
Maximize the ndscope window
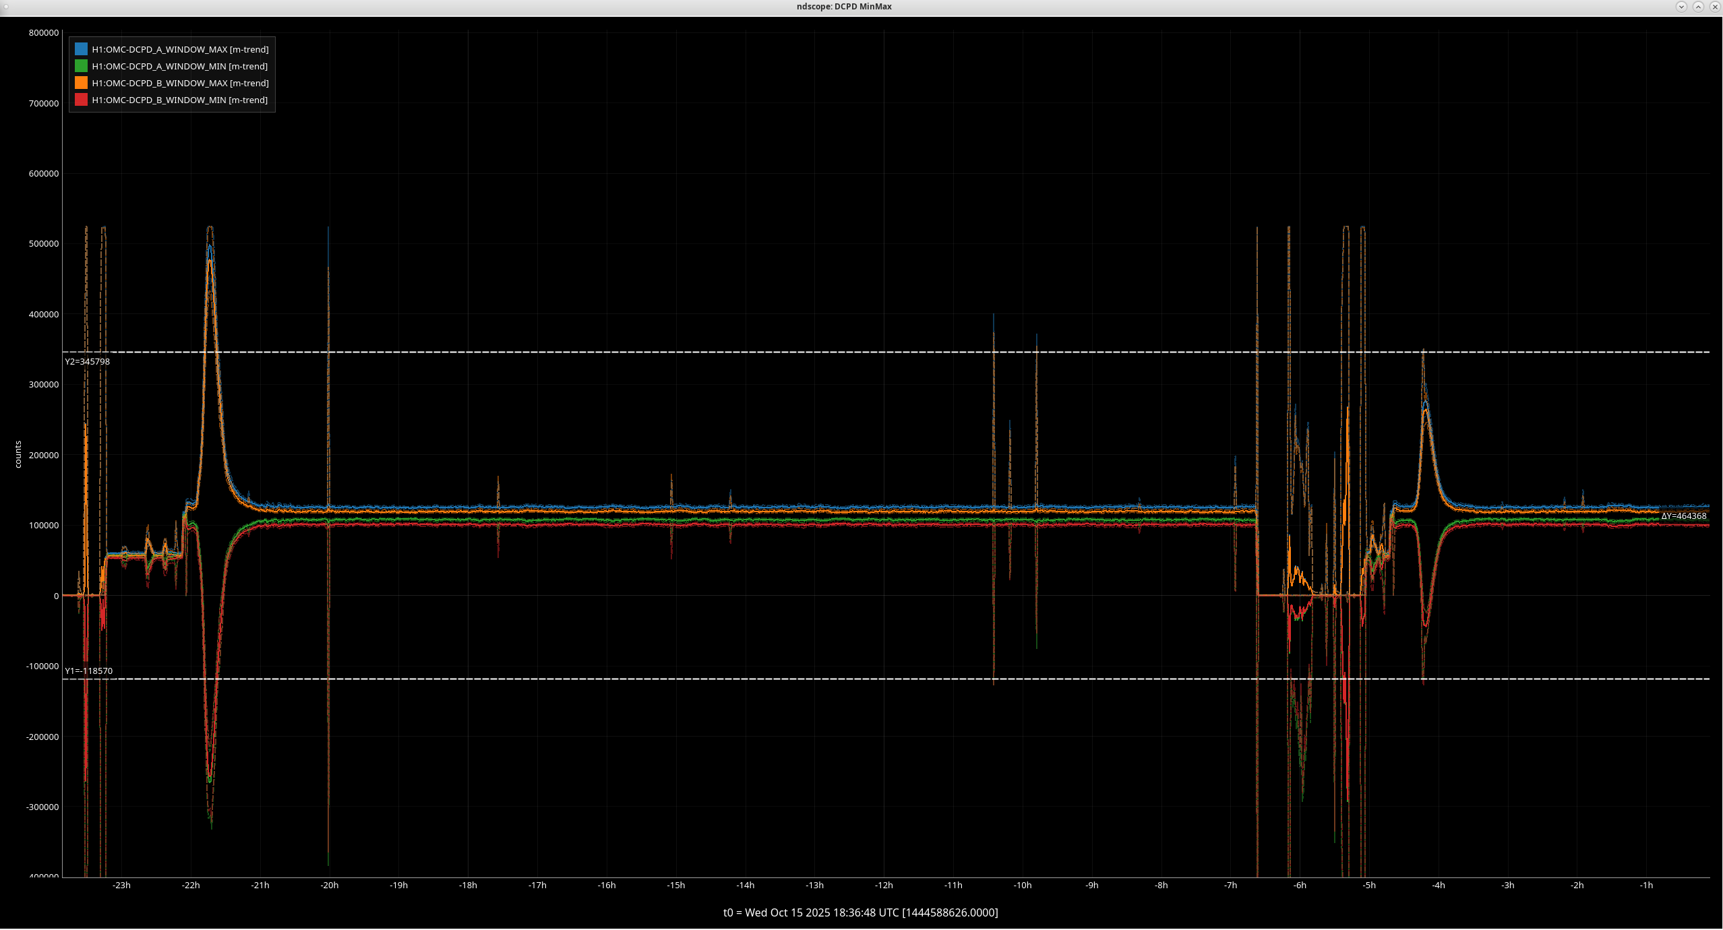click(x=1698, y=6)
